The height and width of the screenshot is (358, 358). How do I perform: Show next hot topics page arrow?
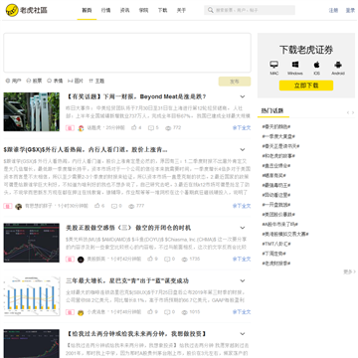pyautogui.click(x=353, y=112)
